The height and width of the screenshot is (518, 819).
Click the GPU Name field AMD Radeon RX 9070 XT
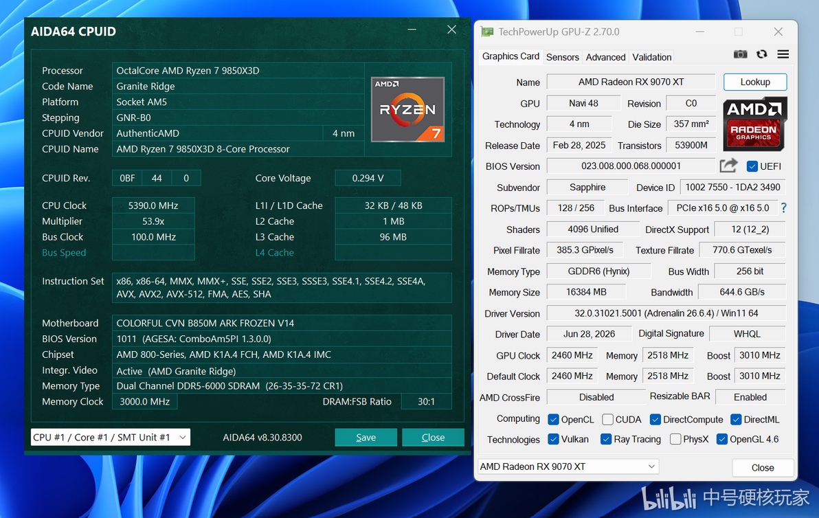[631, 82]
